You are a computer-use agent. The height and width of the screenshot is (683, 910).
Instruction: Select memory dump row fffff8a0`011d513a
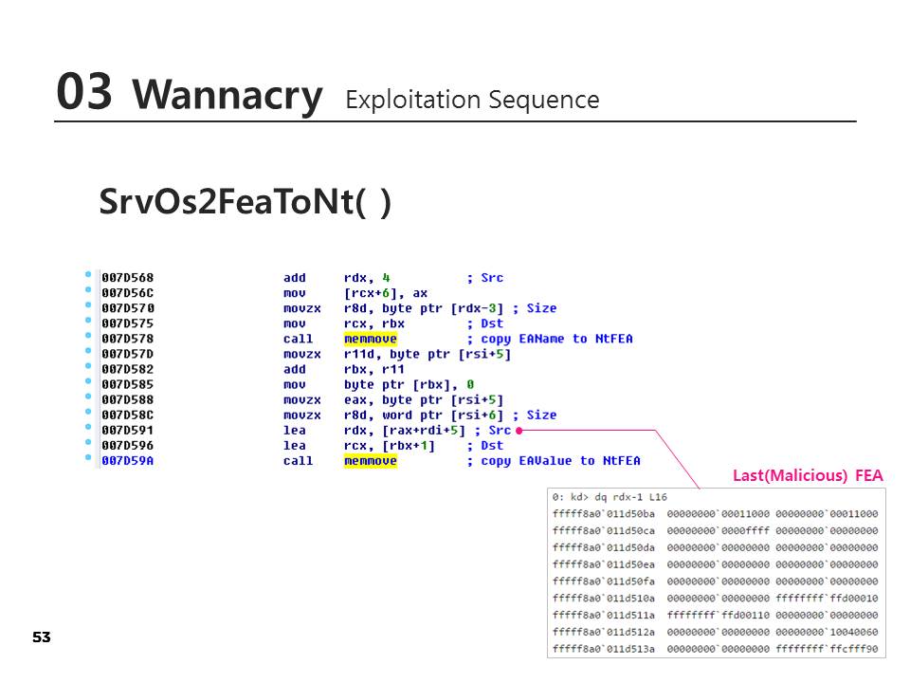tap(715, 649)
